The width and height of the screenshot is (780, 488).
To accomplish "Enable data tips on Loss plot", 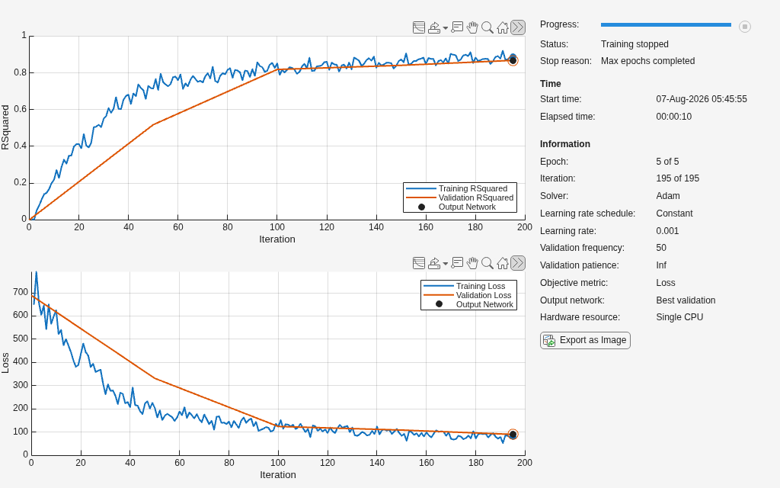I will 457,263.
